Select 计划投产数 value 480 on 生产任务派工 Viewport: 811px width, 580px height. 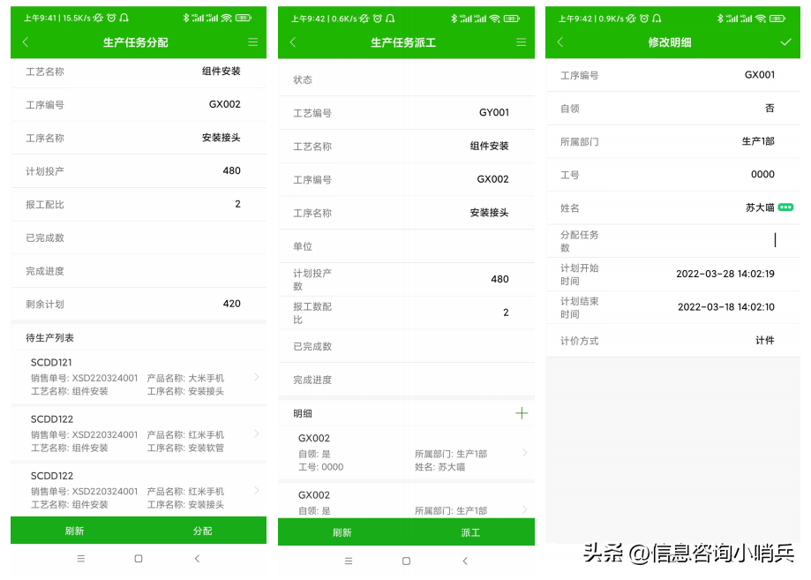pos(499,279)
